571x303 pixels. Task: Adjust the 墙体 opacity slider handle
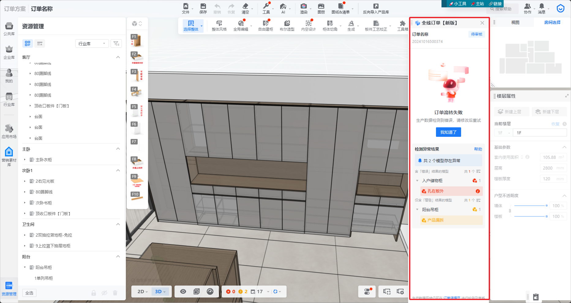coord(547,206)
